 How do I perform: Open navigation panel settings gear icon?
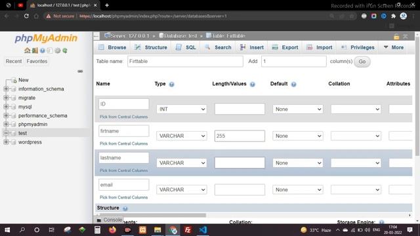tap(57, 50)
